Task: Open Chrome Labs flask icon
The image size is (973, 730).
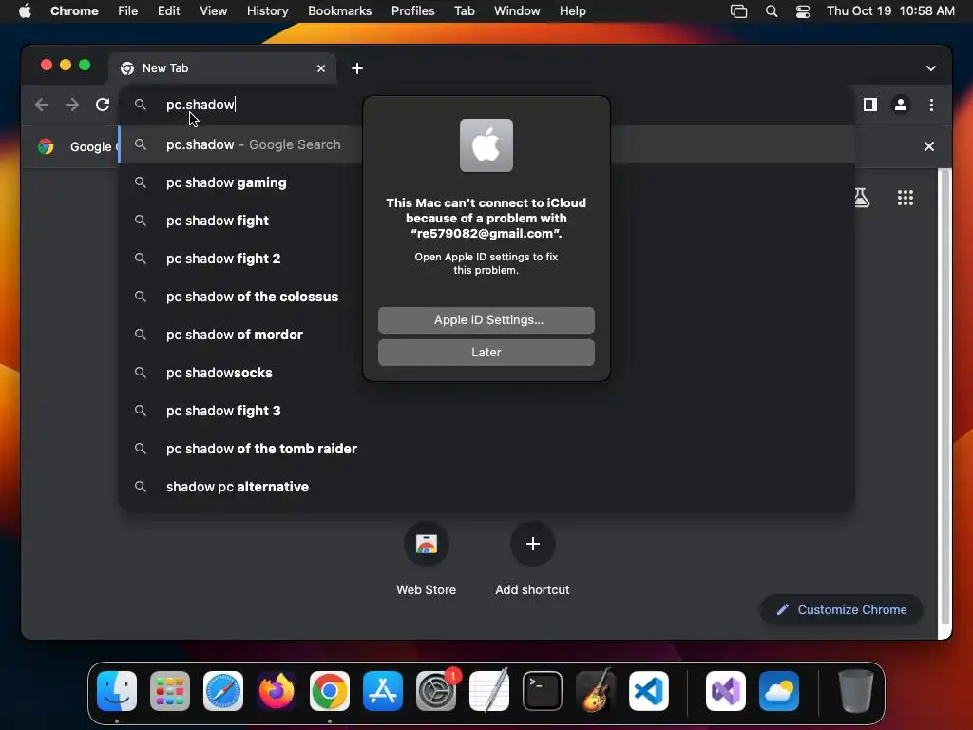Action: coord(862,198)
